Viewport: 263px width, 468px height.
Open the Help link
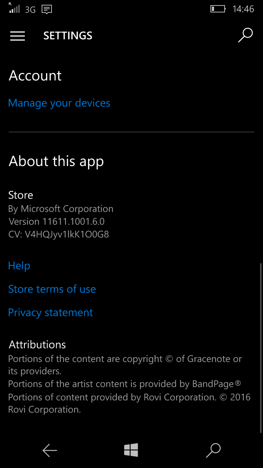[19, 266]
